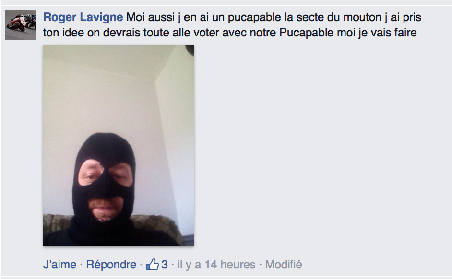452x279 pixels.
Task: Open the 'il y a 14 heures' timestamp
Action: [216, 264]
